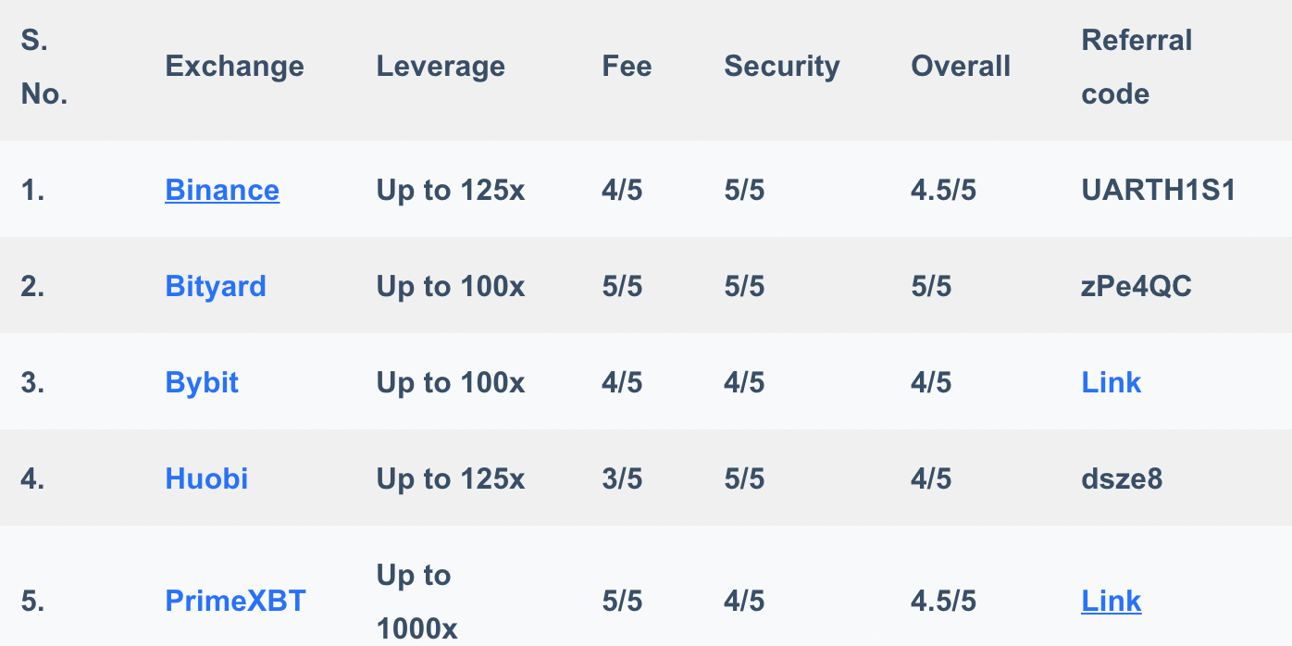Screen dimensions: 1292x646
Task: Click Binance's Up to 125x leverage cell
Action: click(x=450, y=191)
